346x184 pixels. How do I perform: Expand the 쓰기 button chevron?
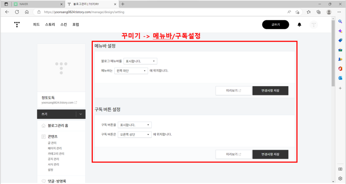point(81,114)
